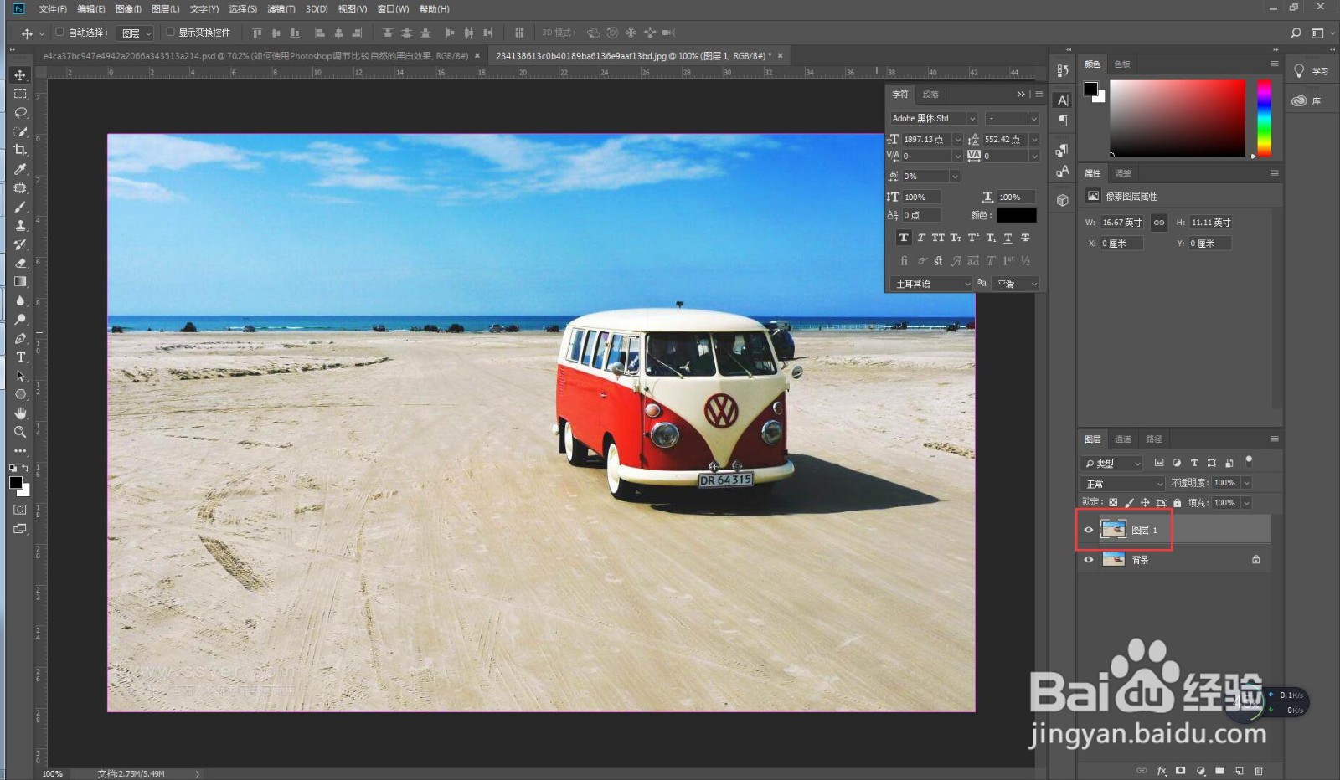Select the Lasso tool
Viewport: 1340px width, 780px height.
20,112
